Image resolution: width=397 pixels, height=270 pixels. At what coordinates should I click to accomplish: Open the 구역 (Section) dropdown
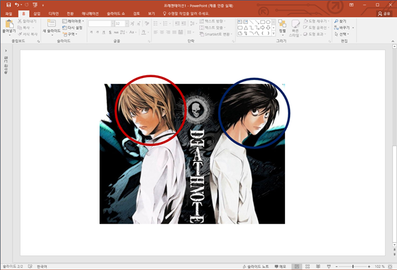pyautogui.click(x=70, y=34)
